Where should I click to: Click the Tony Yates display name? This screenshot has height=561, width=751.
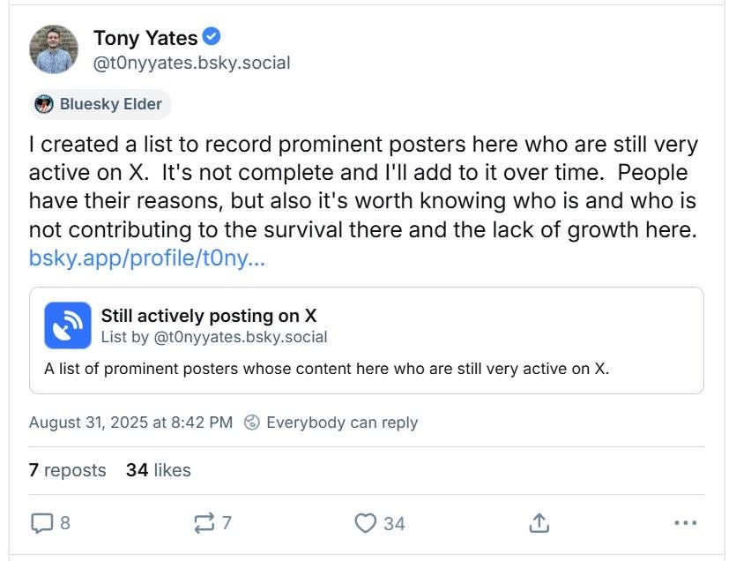(145, 38)
